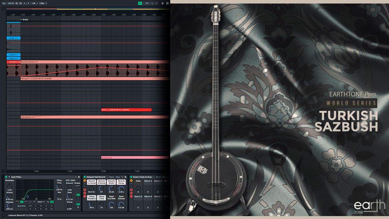Click the second bars icon before the time signature

[x=20, y=3]
